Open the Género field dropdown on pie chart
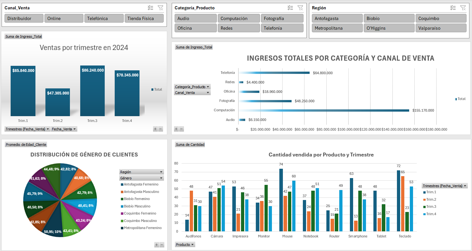472x251 pixels. tap(141, 178)
